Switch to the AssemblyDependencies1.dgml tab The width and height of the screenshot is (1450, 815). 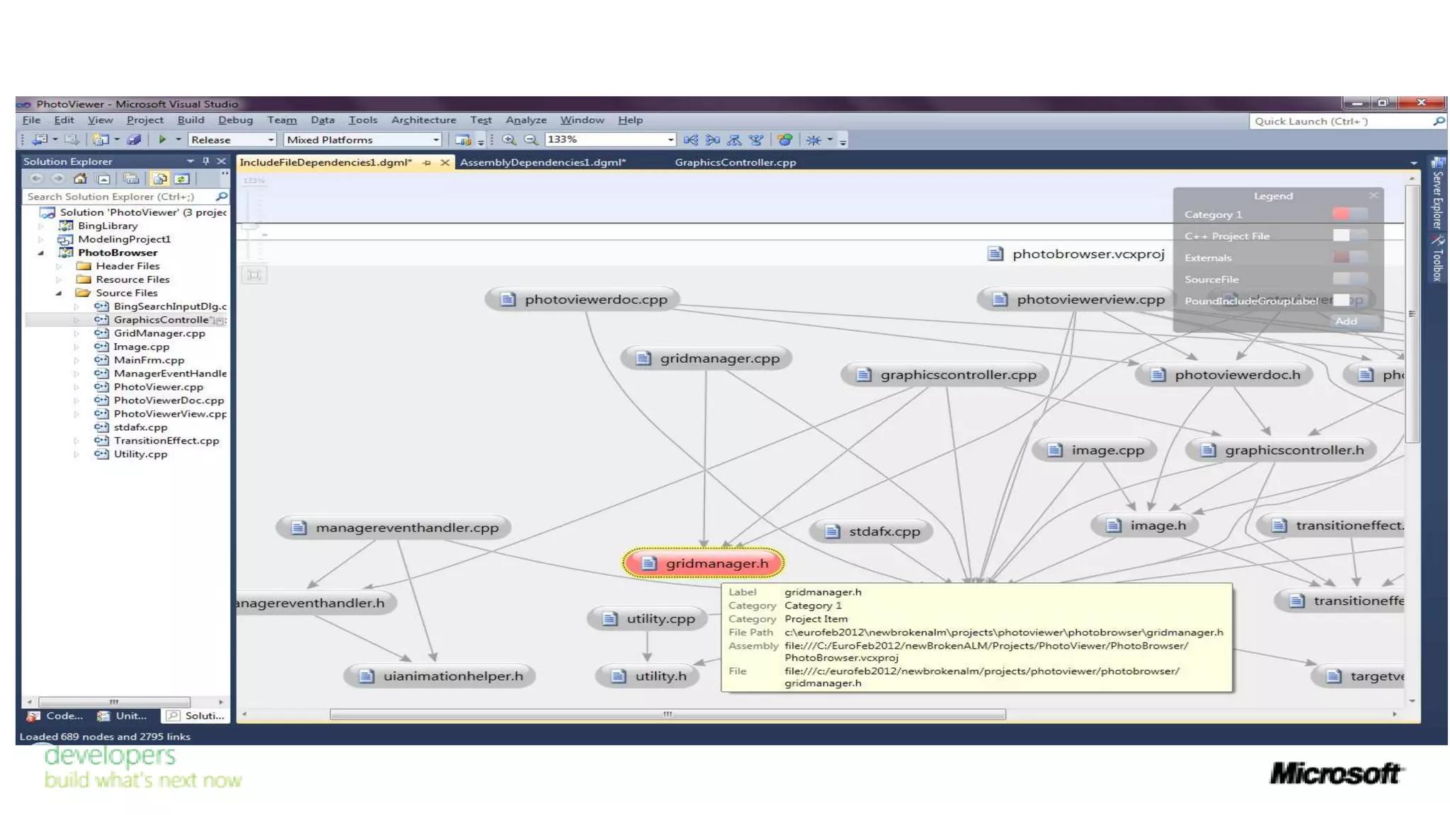tap(542, 163)
